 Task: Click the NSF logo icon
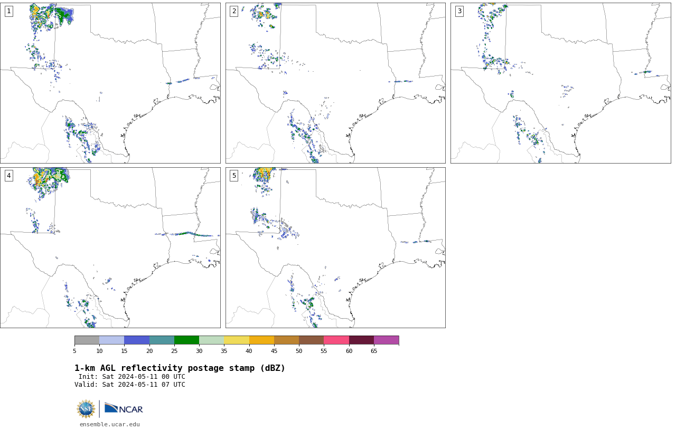coord(86,409)
